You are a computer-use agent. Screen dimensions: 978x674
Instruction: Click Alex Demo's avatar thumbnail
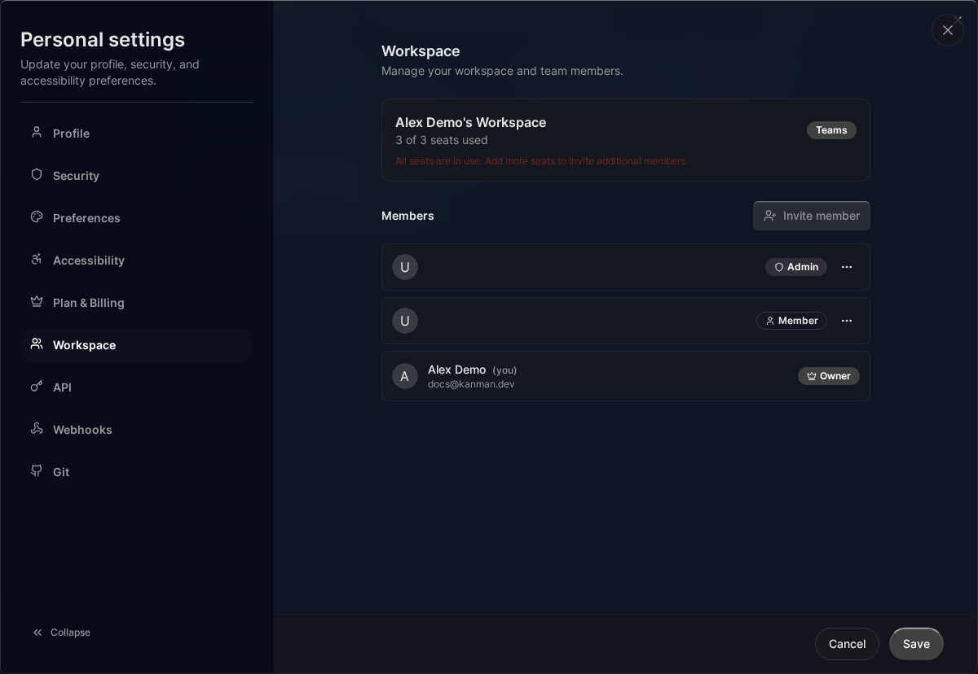point(405,376)
